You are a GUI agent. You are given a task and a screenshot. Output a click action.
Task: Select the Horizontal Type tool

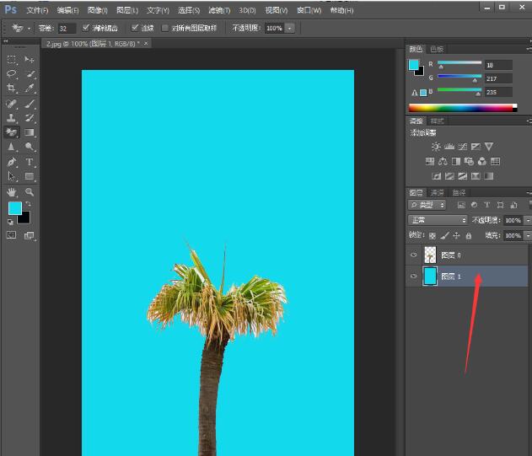tap(30, 162)
